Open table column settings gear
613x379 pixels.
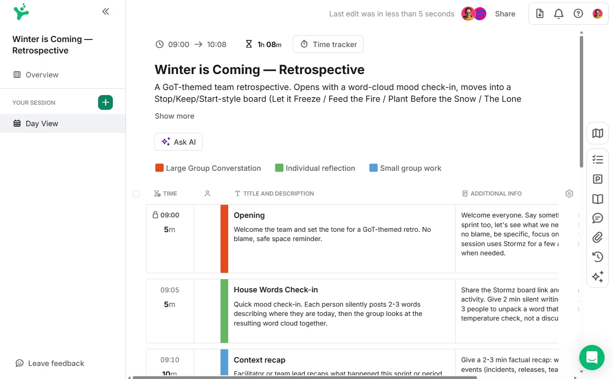pos(569,193)
